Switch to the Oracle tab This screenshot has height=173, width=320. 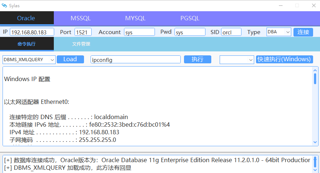27,18
